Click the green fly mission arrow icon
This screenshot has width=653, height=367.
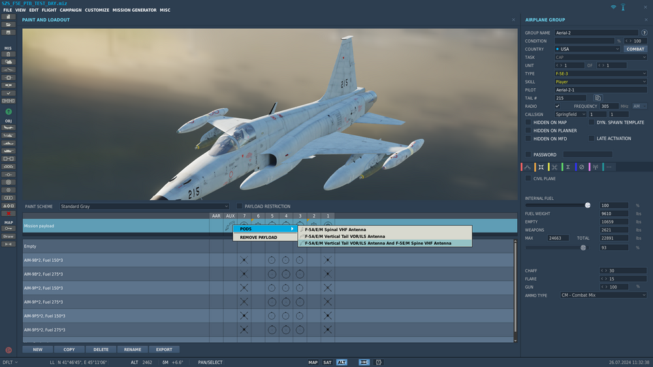[8, 112]
